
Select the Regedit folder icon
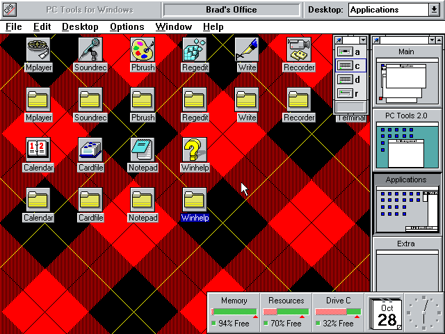click(x=195, y=100)
